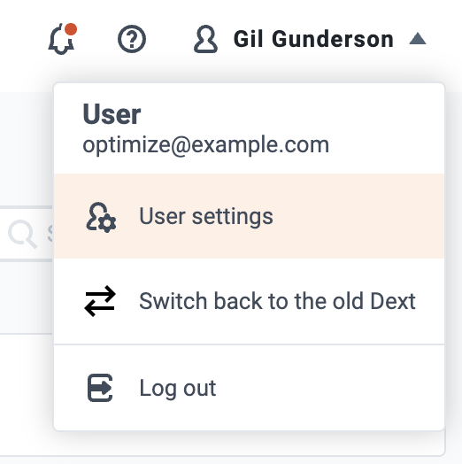This screenshot has width=462, height=464.
Task: Click the Gil Gunderson account name
Action: pos(313,39)
